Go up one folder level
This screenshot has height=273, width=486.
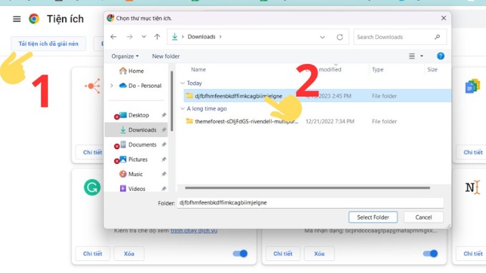click(157, 37)
